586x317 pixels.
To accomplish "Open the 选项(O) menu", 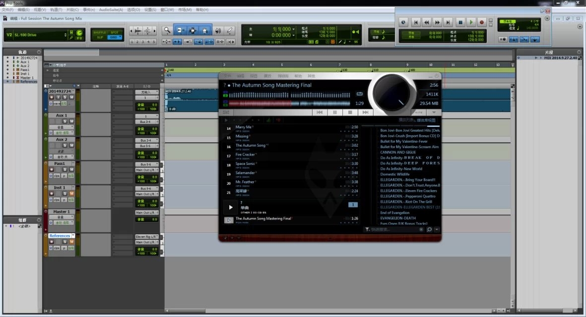I will tap(133, 10).
